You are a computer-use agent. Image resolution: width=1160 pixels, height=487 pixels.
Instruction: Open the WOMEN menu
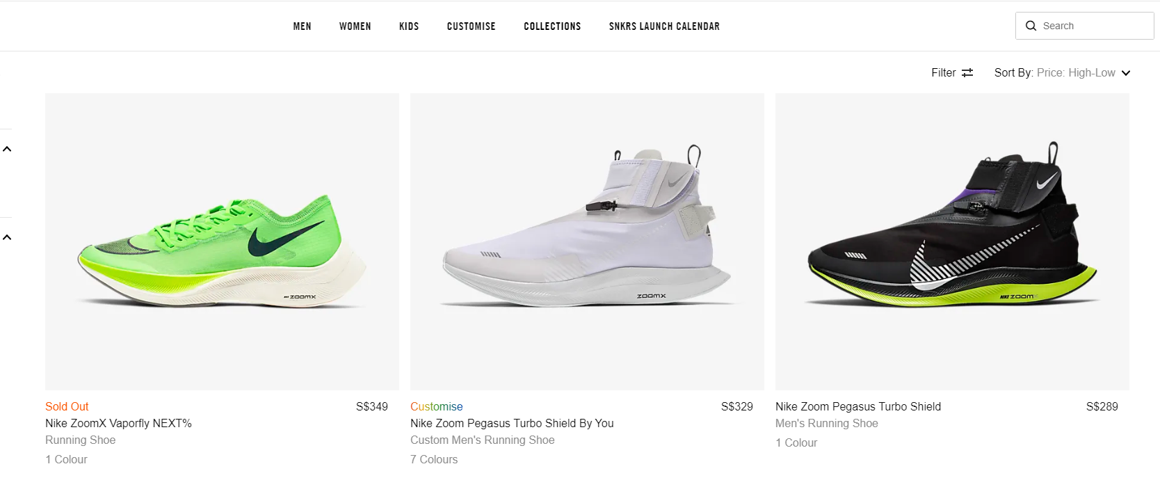[355, 26]
